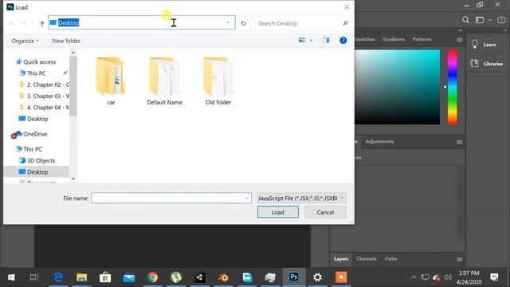Open File Explorer from the taskbar

pos(81,277)
